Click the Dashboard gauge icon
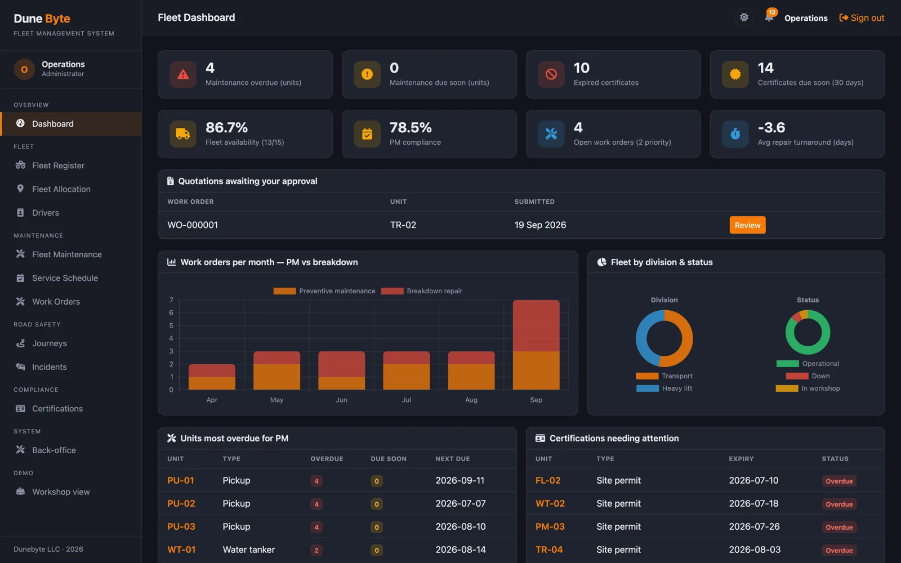This screenshot has height=563, width=901. [x=20, y=123]
